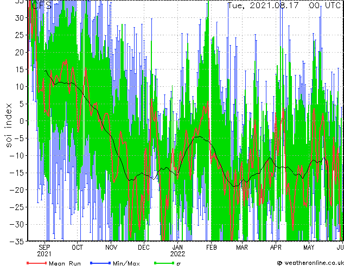Click the red Mean Run legend line
344x266 pixels.
[36, 263]
